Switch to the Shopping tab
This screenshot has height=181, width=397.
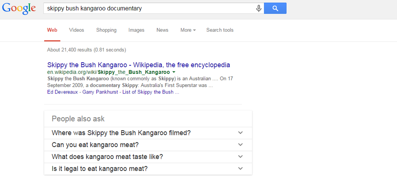pyautogui.click(x=106, y=30)
